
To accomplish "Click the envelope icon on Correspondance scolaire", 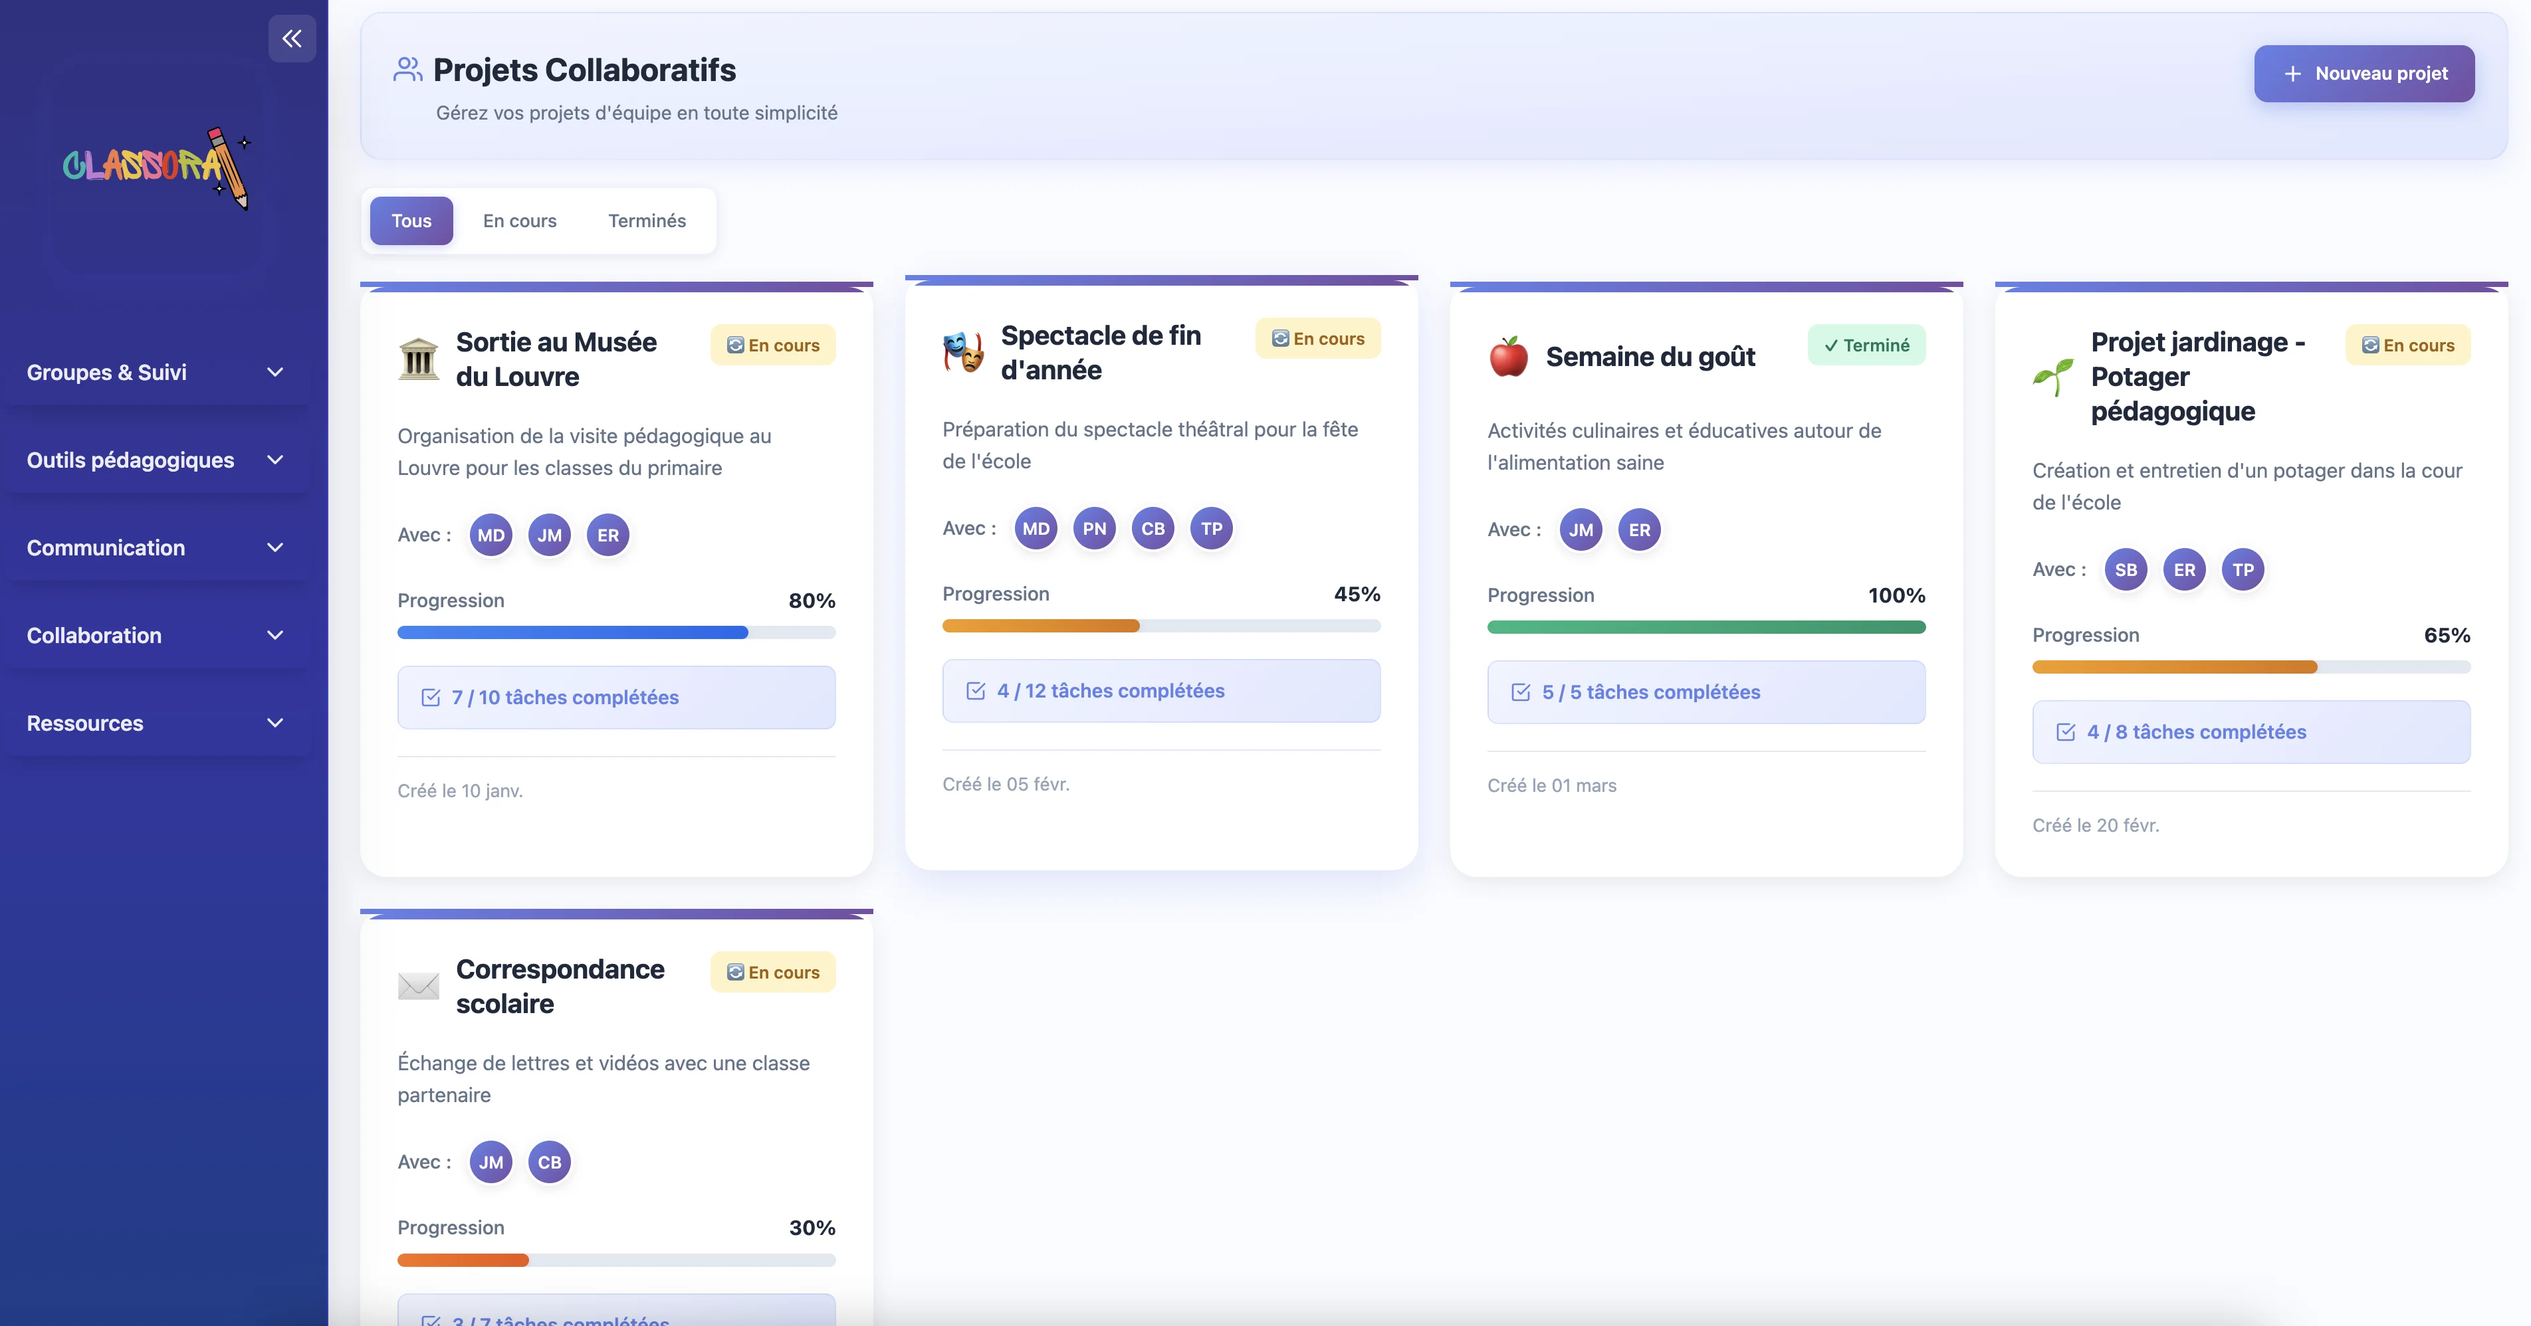I will coord(419,985).
